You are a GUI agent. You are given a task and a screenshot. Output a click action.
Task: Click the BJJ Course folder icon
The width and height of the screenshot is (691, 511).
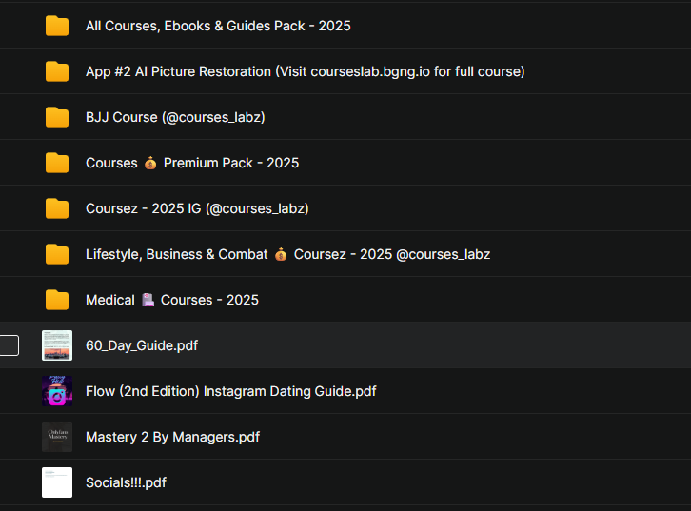(57, 117)
